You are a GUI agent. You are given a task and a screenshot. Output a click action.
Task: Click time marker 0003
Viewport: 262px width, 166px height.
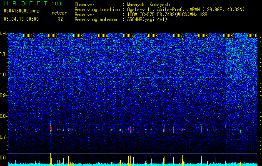pos(78,36)
